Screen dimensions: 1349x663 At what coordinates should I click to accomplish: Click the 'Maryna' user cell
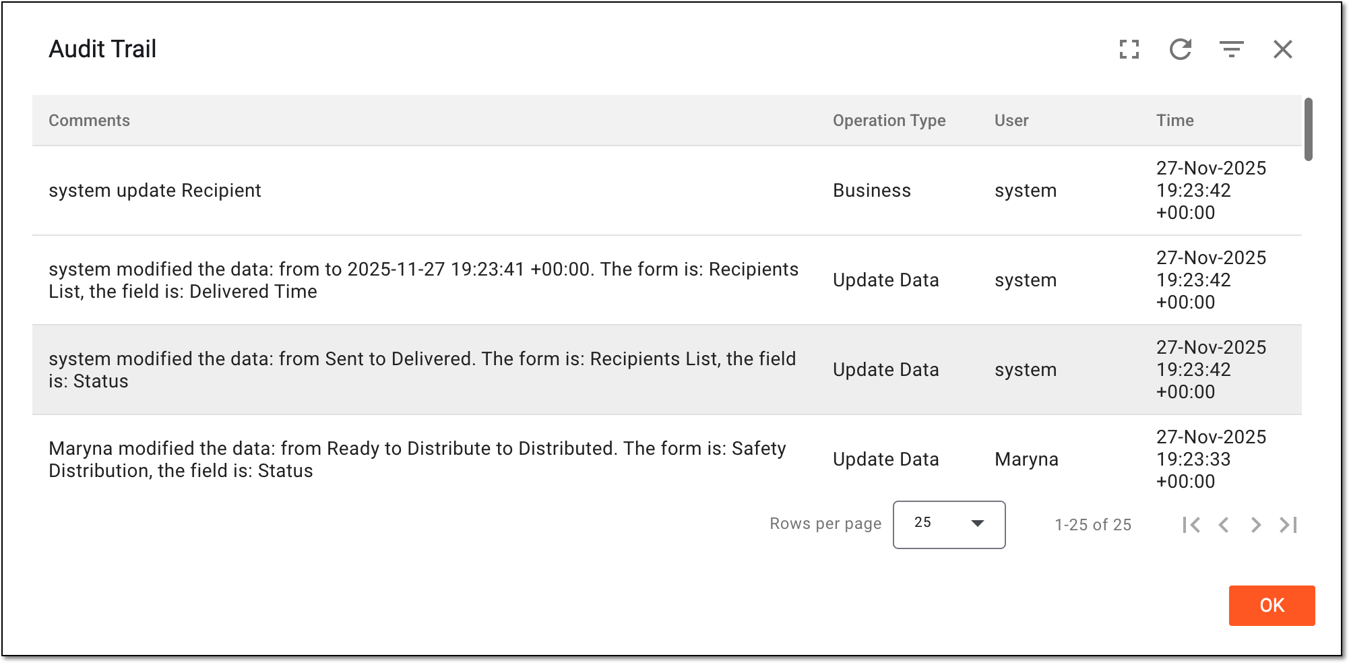[x=1026, y=460]
